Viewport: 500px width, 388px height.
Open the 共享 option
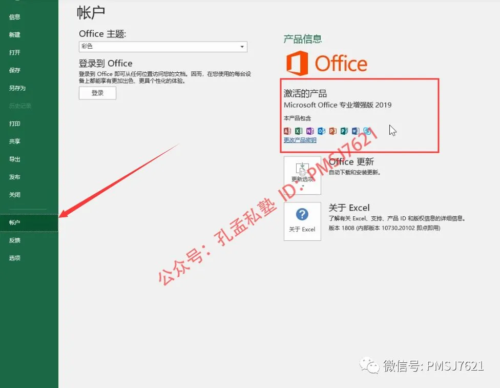[x=15, y=141]
